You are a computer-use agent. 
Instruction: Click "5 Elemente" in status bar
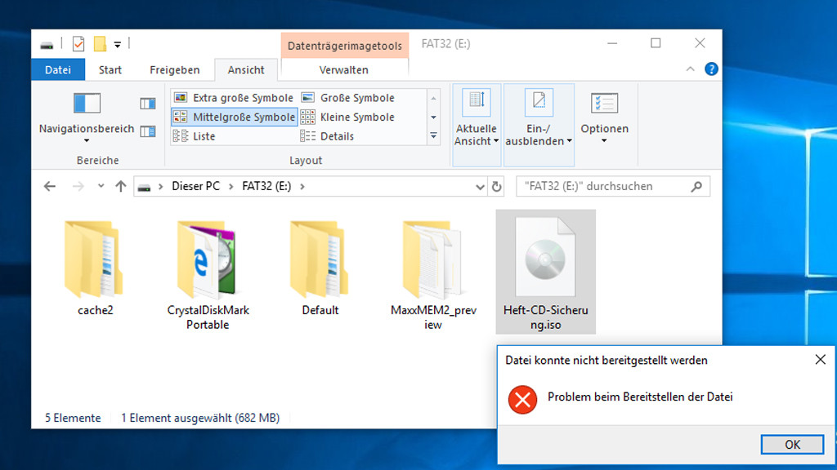tap(73, 418)
